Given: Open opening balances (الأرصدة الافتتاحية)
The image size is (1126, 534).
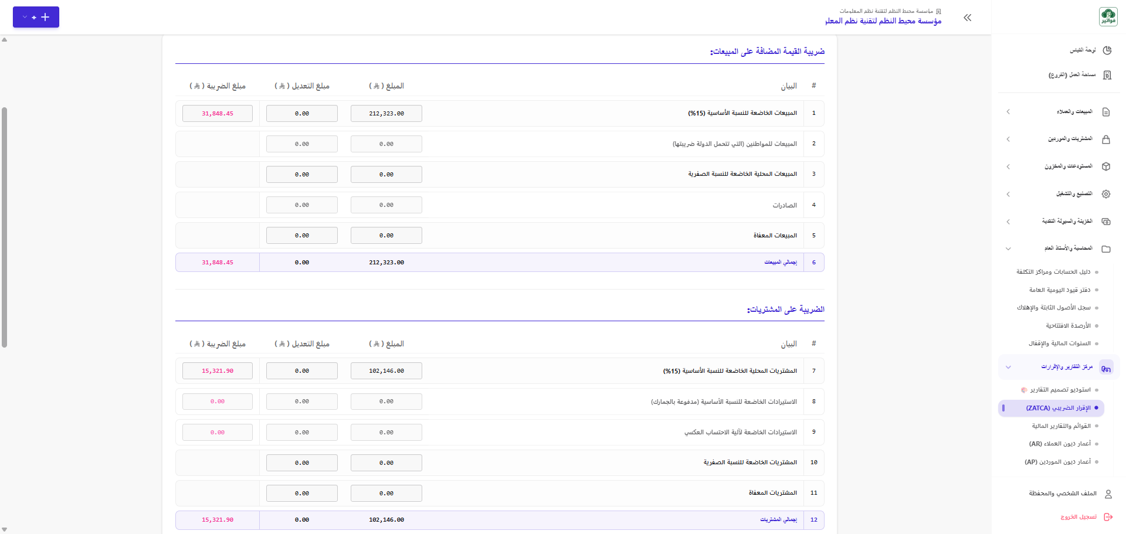Looking at the screenshot, I should point(1068,326).
